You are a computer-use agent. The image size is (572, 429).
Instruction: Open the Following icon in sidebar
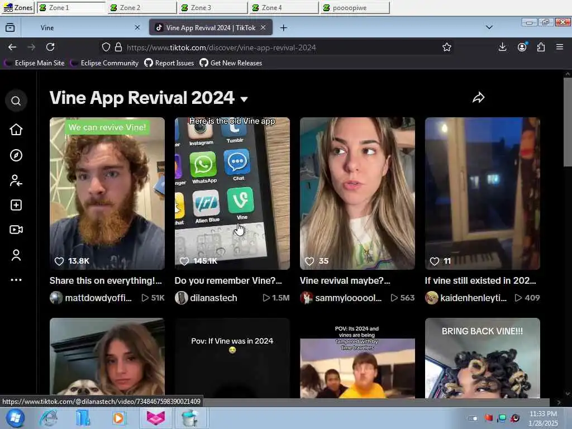16,180
